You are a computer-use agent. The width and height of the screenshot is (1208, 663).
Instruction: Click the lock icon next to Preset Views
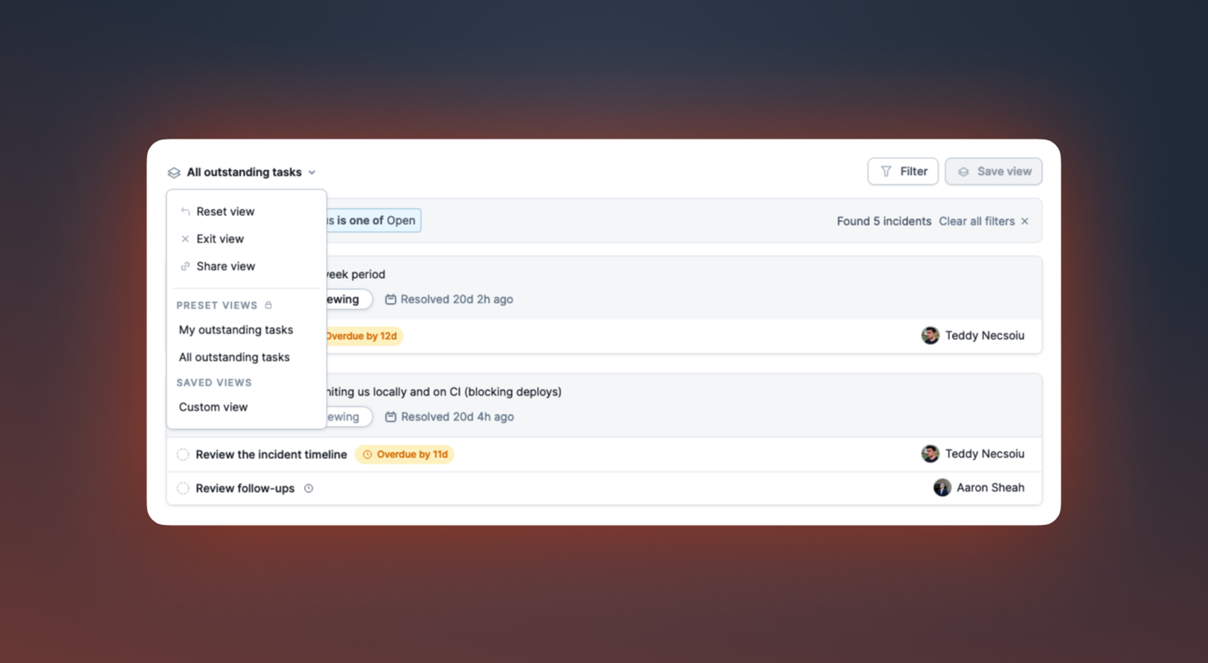(x=269, y=305)
